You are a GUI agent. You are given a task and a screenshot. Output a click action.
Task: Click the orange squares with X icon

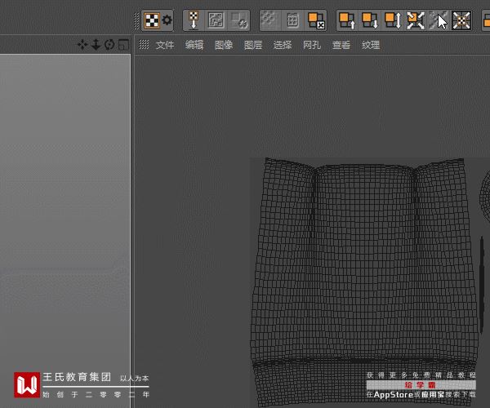[316, 20]
